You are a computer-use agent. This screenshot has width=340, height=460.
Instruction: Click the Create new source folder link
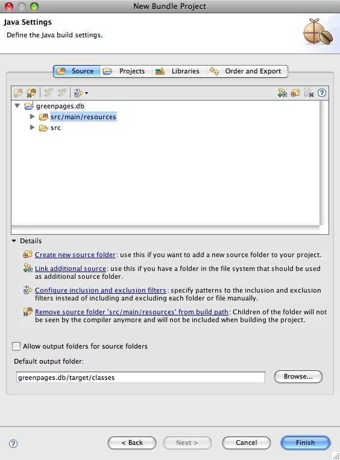click(x=75, y=255)
